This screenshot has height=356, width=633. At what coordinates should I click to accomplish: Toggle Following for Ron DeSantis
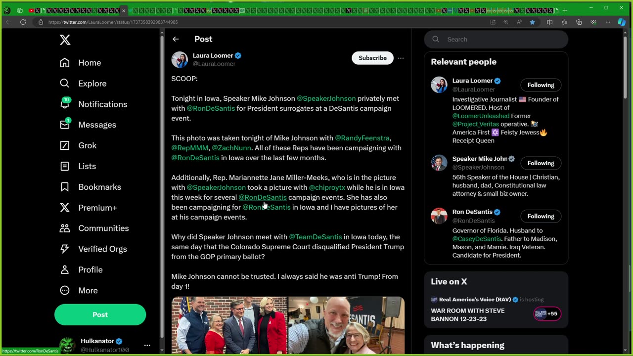click(x=541, y=216)
